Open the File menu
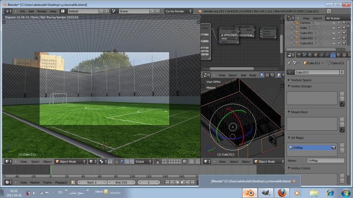 click(23, 11)
